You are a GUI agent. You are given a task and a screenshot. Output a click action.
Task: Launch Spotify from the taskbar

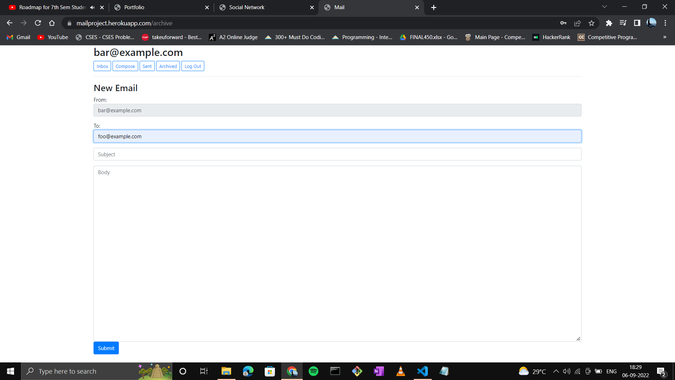click(313, 371)
